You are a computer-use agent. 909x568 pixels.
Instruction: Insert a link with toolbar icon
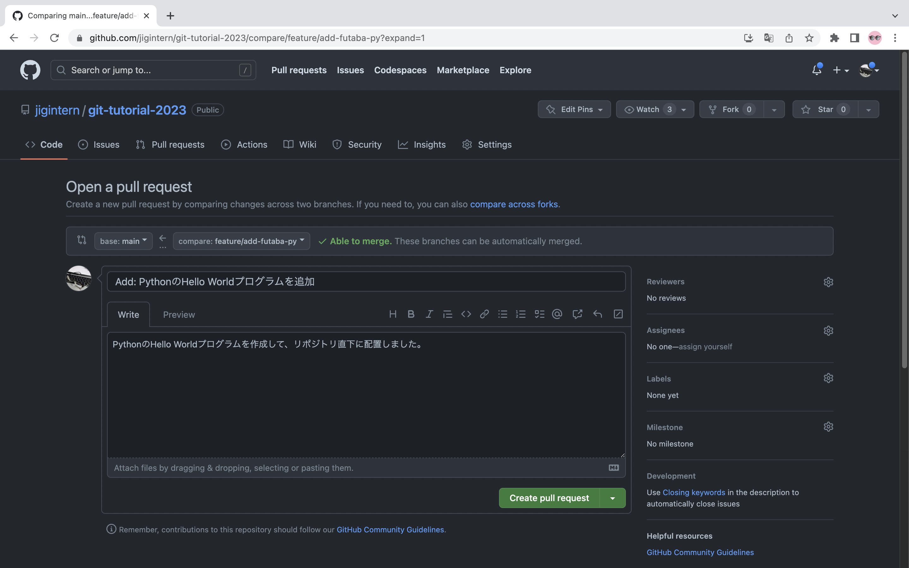pos(484,314)
